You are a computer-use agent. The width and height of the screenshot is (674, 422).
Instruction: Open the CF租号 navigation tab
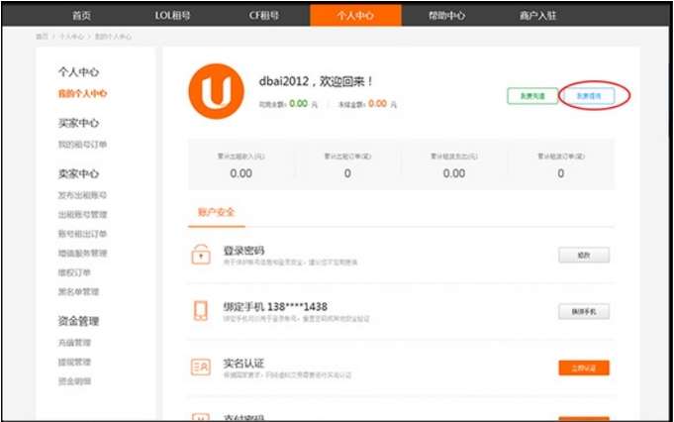click(x=264, y=16)
